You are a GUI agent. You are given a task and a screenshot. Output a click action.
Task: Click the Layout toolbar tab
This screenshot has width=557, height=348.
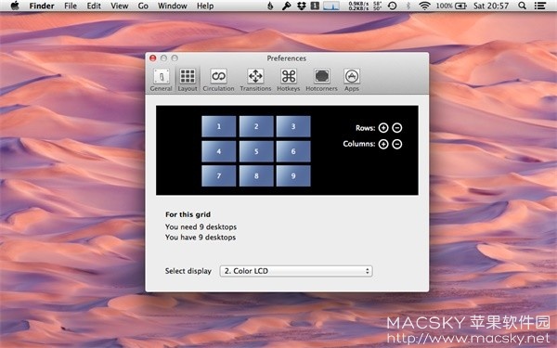pos(188,80)
